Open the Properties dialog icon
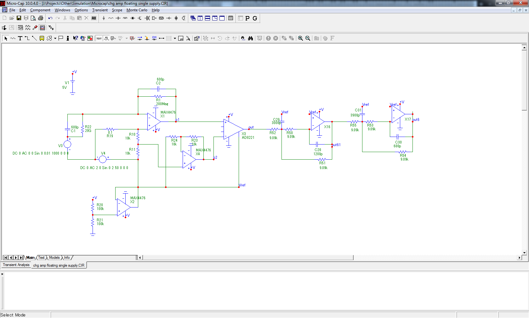This screenshot has width=529, height=318. click(197, 38)
